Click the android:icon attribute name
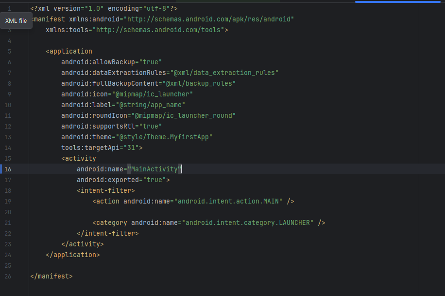The width and height of the screenshot is (445, 296). 85,94
